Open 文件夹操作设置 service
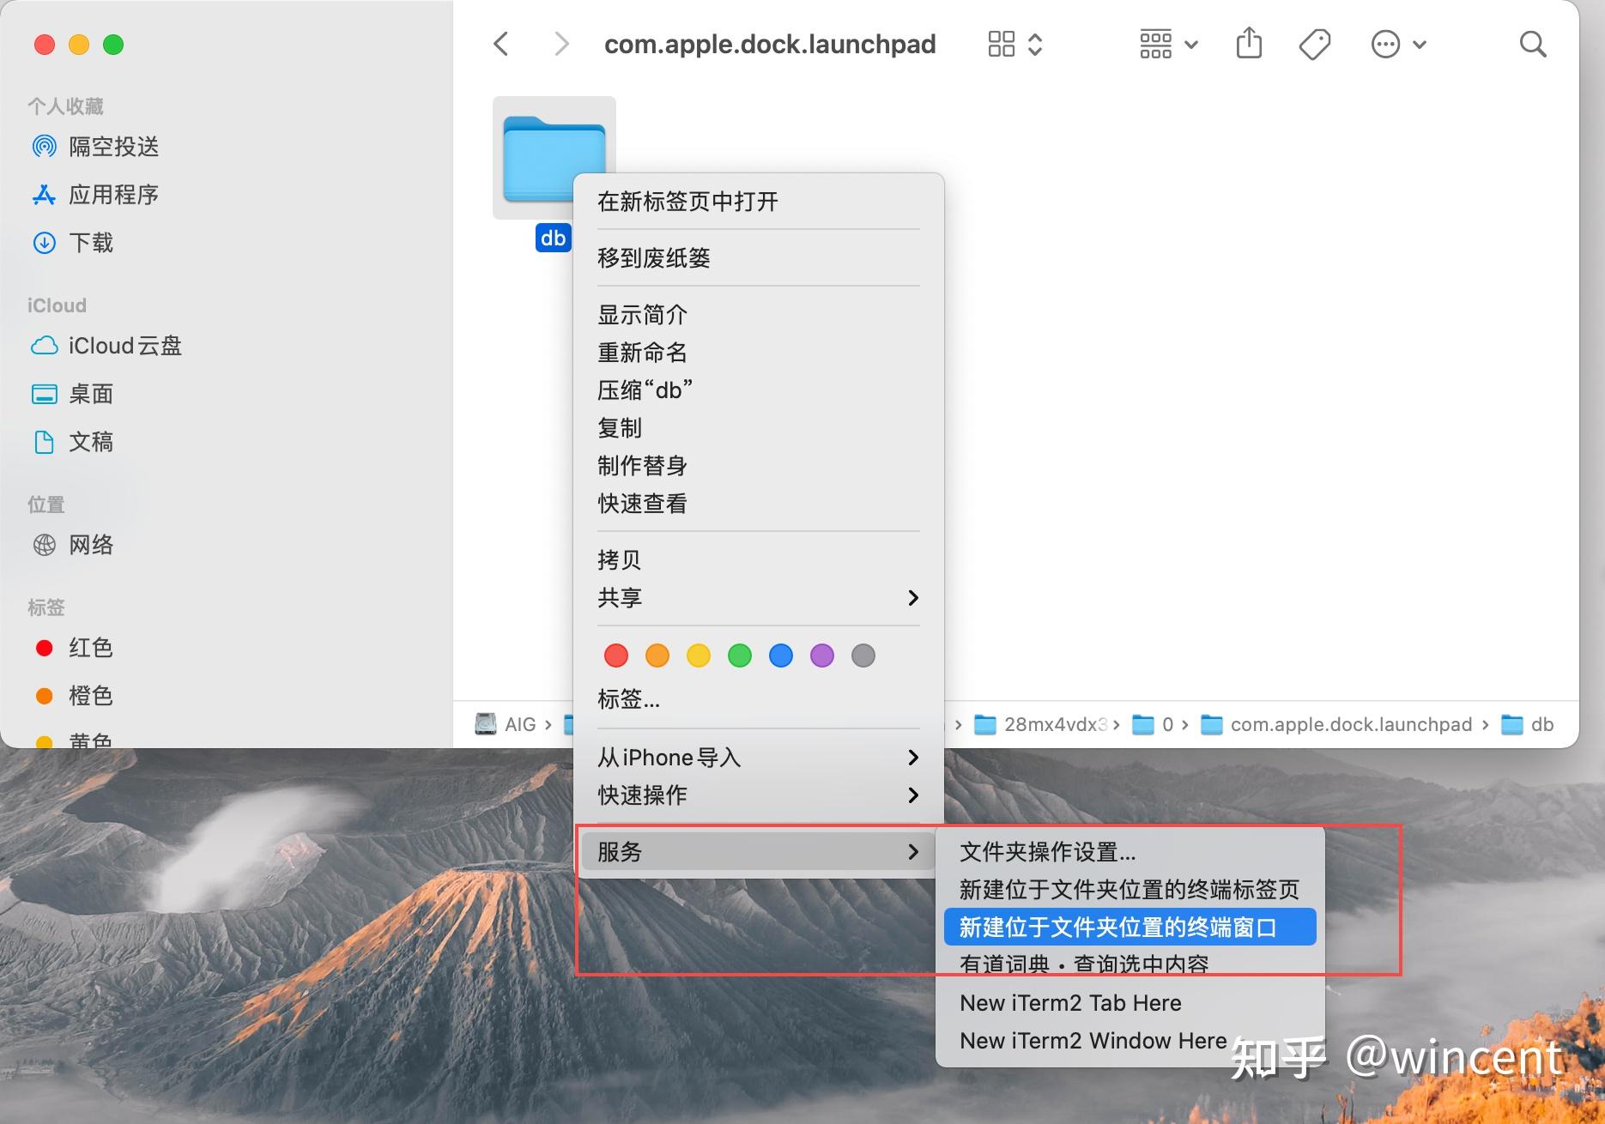Viewport: 1605px width, 1124px height. (x=1047, y=852)
